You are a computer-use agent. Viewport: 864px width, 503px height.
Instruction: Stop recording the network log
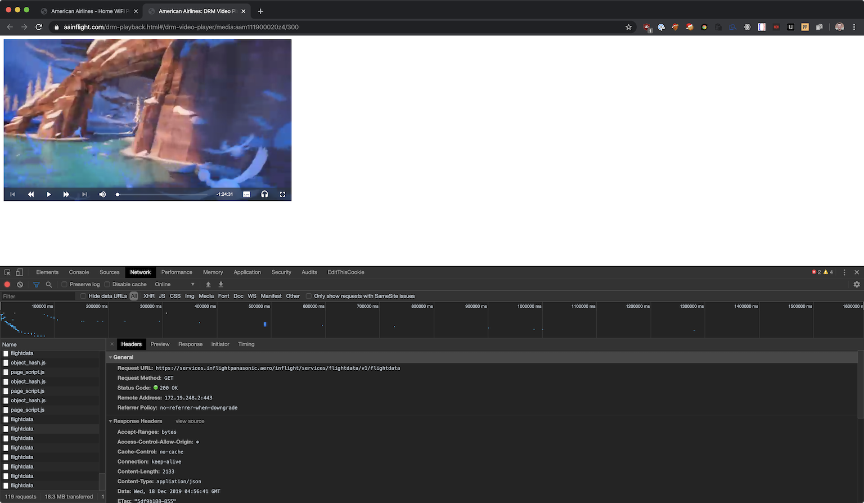tap(7, 285)
